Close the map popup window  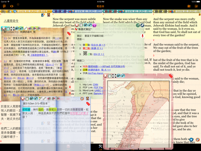(x=105, y=76)
